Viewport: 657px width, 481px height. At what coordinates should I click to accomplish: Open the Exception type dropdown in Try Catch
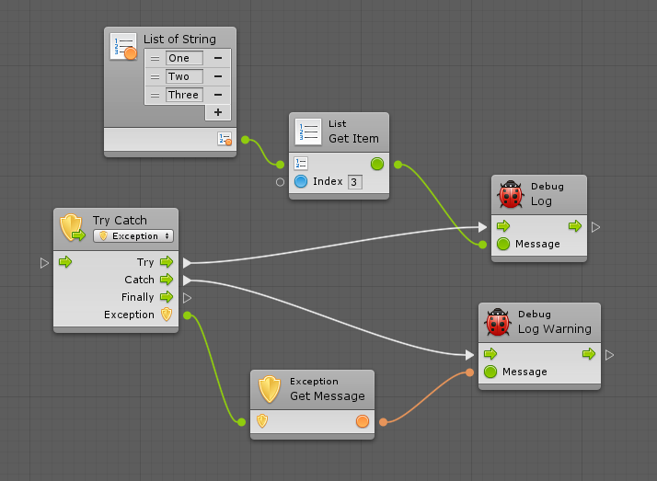coord(133,236)
